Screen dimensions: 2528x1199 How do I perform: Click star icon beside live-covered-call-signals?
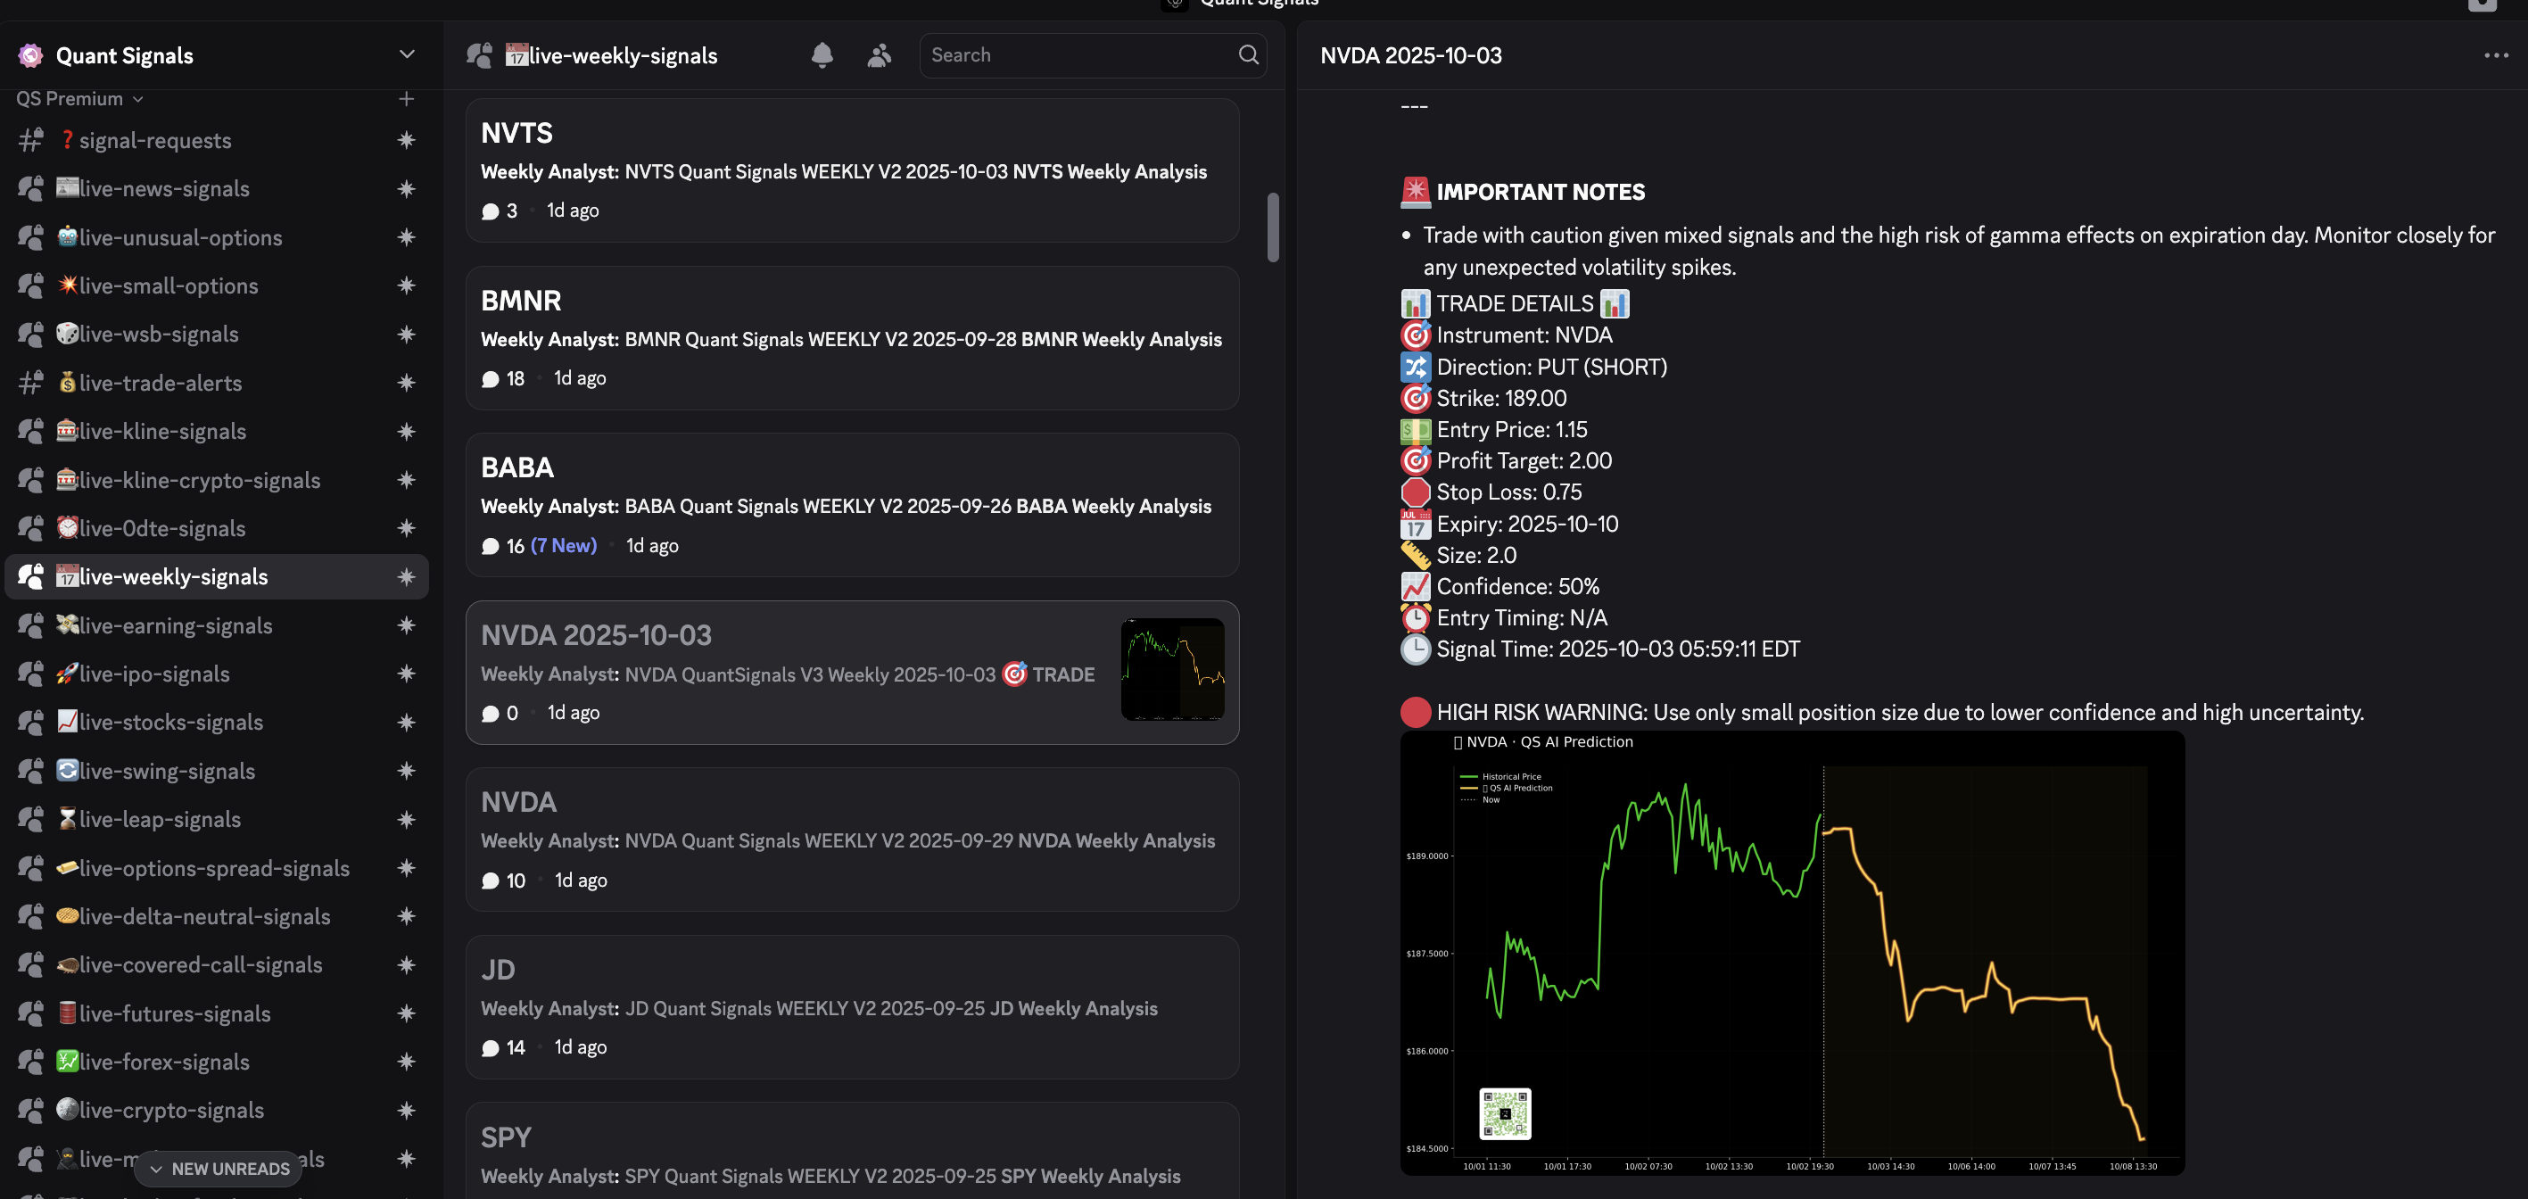(406, 964)
